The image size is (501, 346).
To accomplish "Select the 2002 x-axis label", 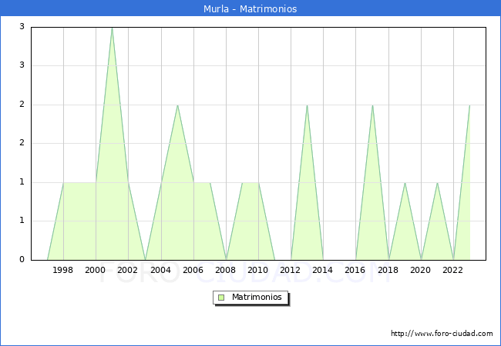I will [x=128, y=270].
